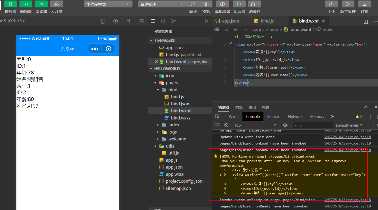Open the source control branch icon

(173, 21)
